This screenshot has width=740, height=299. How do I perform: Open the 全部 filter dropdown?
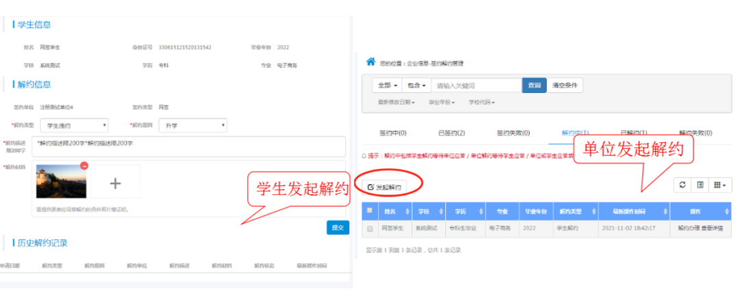point(387,86)
